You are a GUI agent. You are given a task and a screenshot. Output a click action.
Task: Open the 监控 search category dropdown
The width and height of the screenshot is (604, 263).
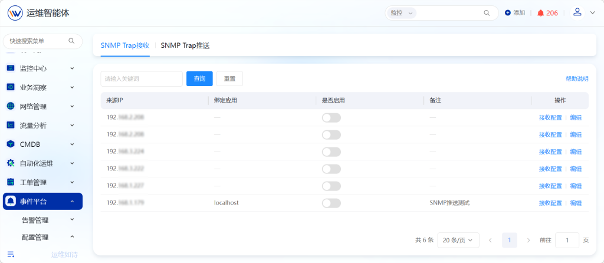click(402, 13)
